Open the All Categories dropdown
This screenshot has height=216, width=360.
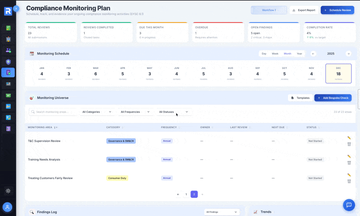coord(97,112)
